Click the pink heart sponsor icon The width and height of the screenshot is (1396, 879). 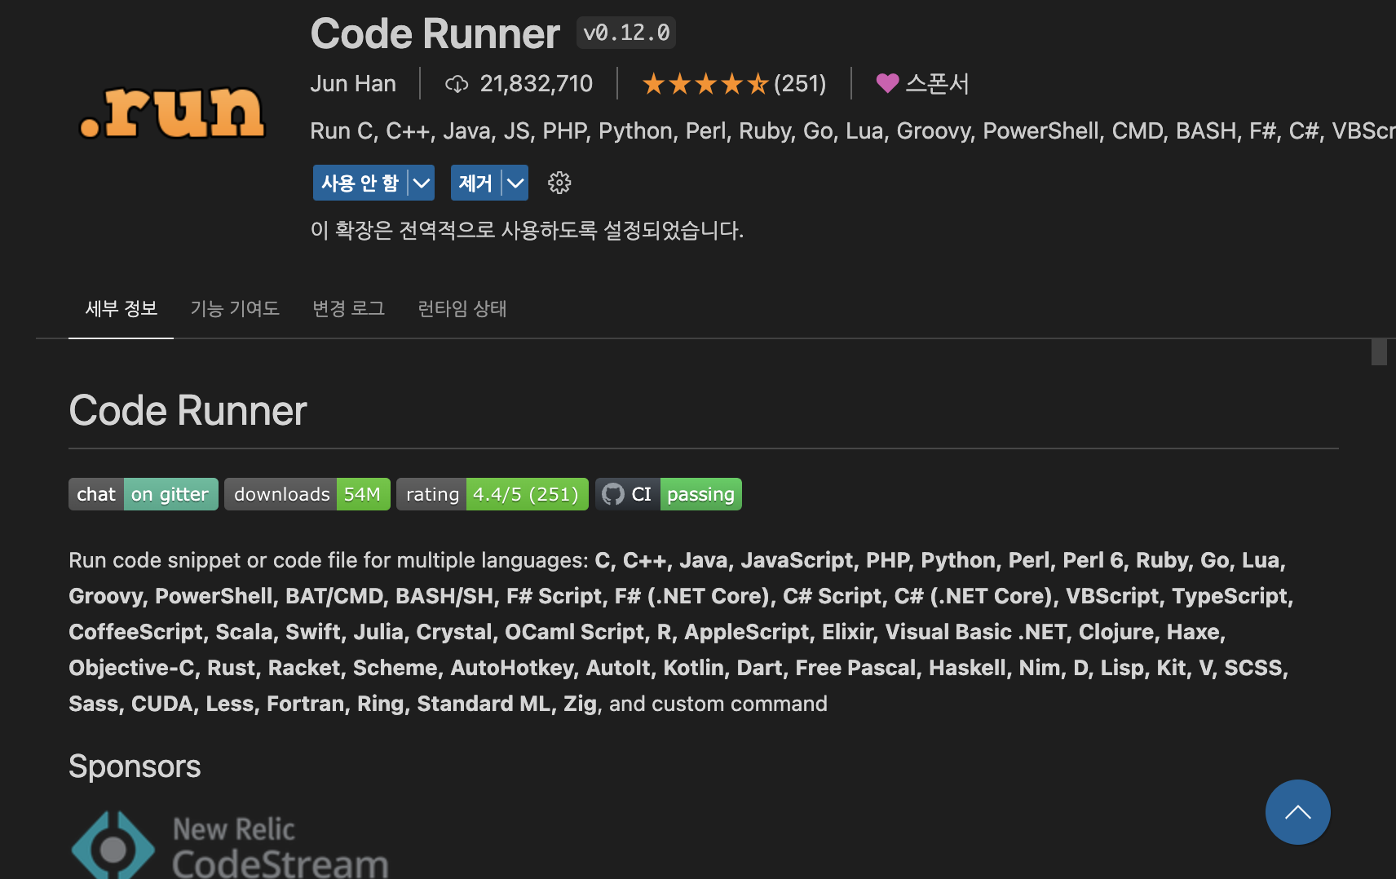pyautogui.click(x=887, y=83)
